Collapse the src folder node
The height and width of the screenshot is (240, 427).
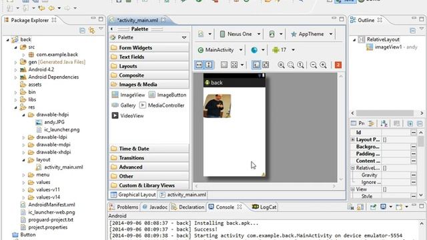(15, 47)
